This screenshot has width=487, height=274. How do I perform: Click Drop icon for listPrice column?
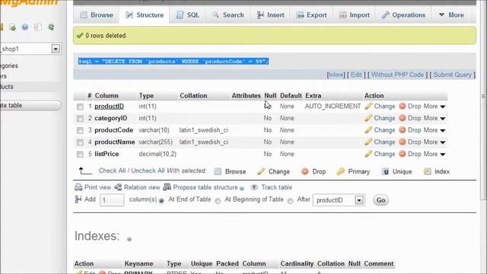(x=403, y=154)
